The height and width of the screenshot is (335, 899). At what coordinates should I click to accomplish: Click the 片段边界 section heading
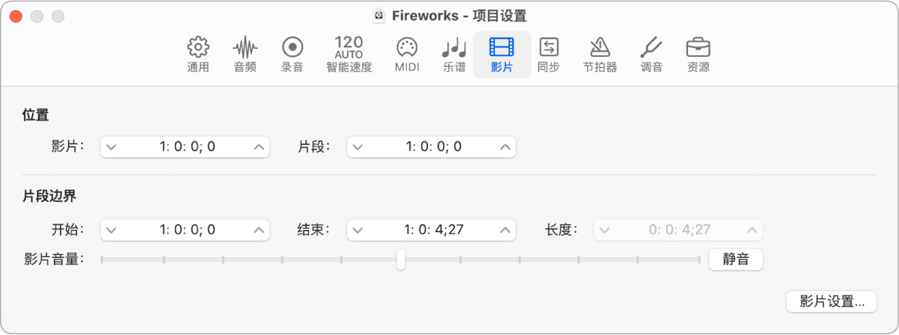point(49,196)
